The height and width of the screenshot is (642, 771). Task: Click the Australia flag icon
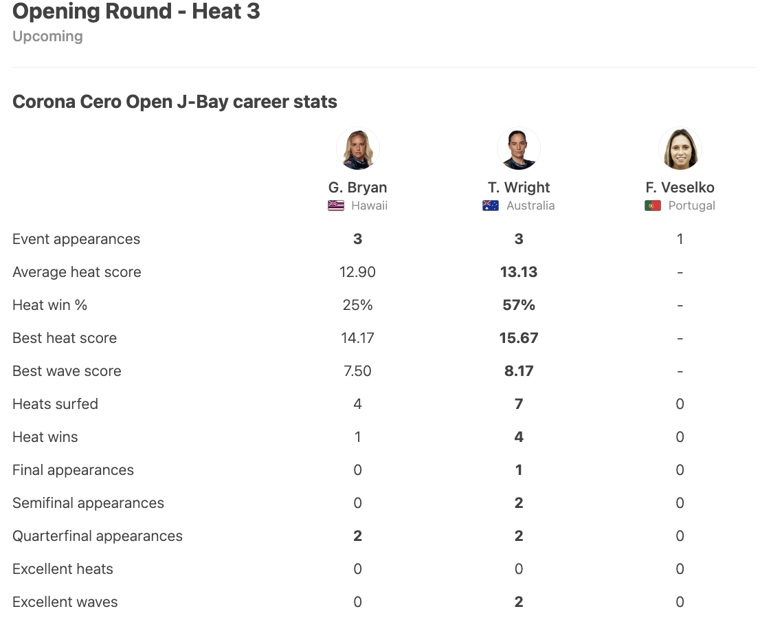tap(491, 206)
